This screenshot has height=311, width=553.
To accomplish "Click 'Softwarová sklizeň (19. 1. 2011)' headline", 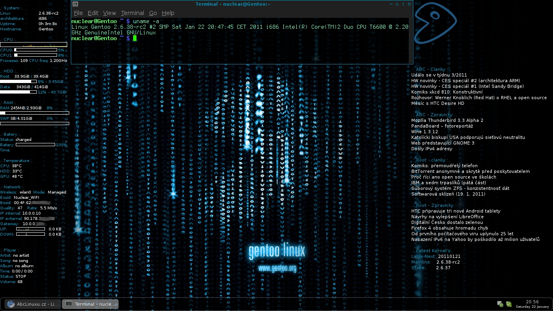I will tap(448, 194).
